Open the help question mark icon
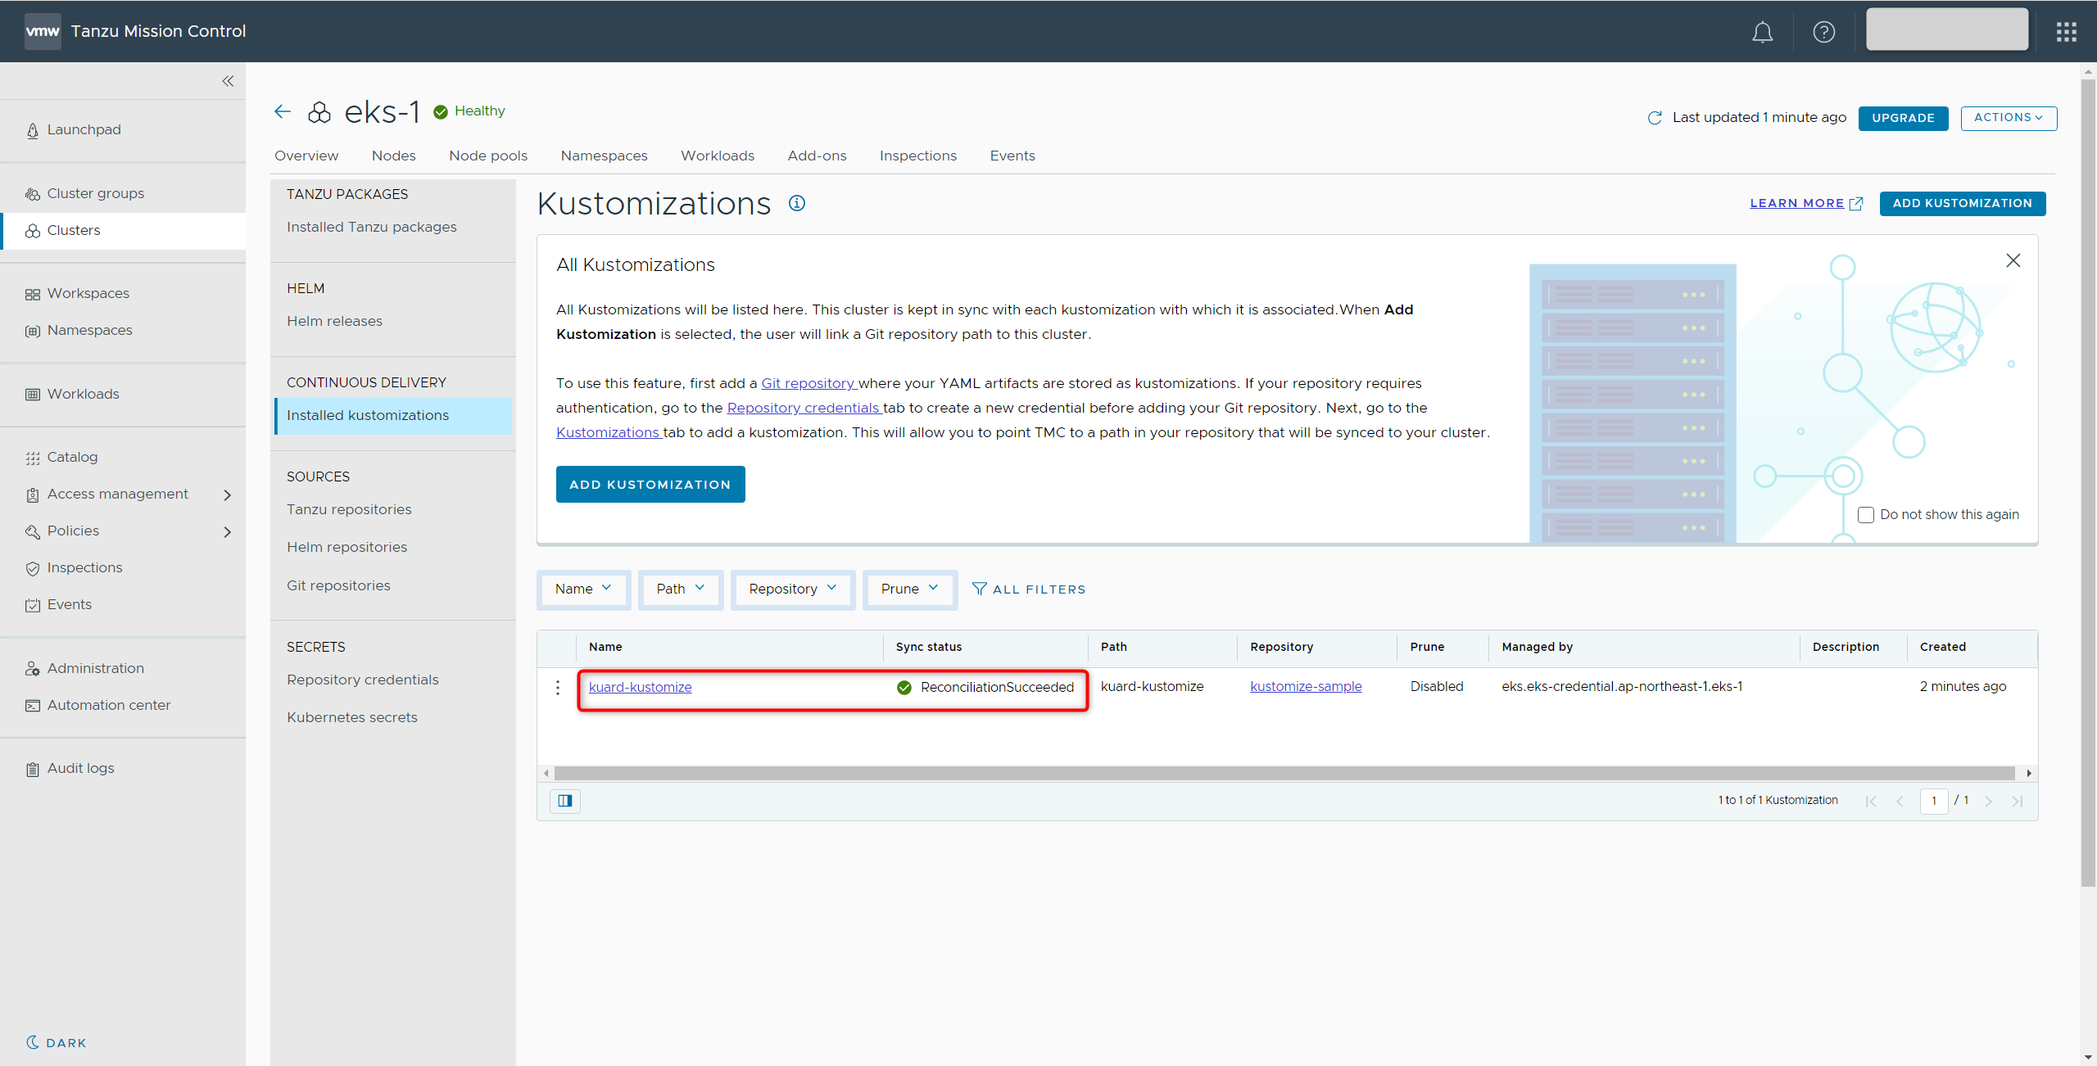This screenshot has width=2097, height=1066. pyautogui.click(x=1823, y=32)
